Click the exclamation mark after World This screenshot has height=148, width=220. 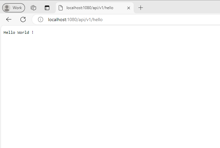[32, 32]
